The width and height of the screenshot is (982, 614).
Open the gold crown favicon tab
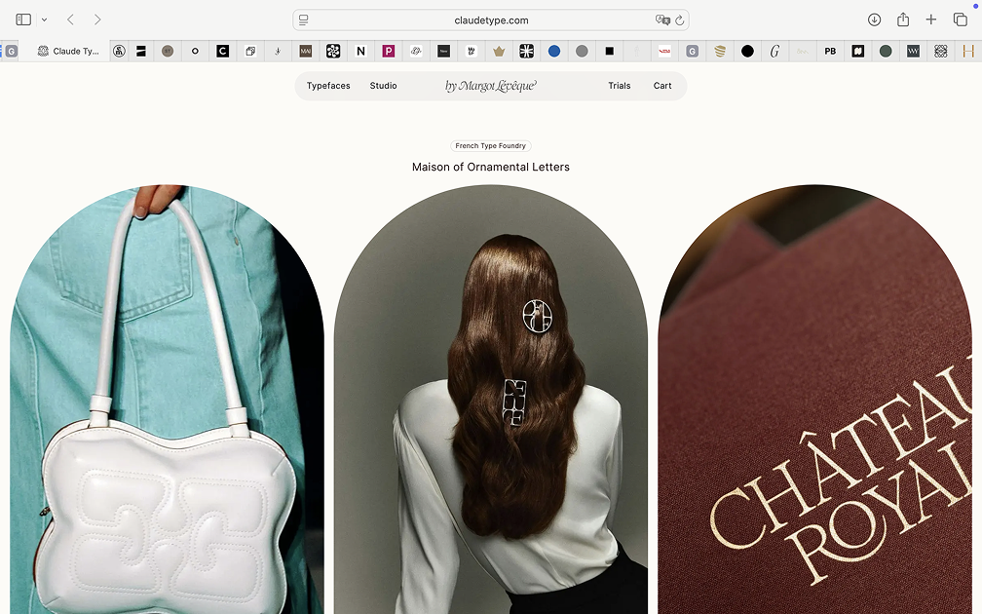[x=499, y=52]
